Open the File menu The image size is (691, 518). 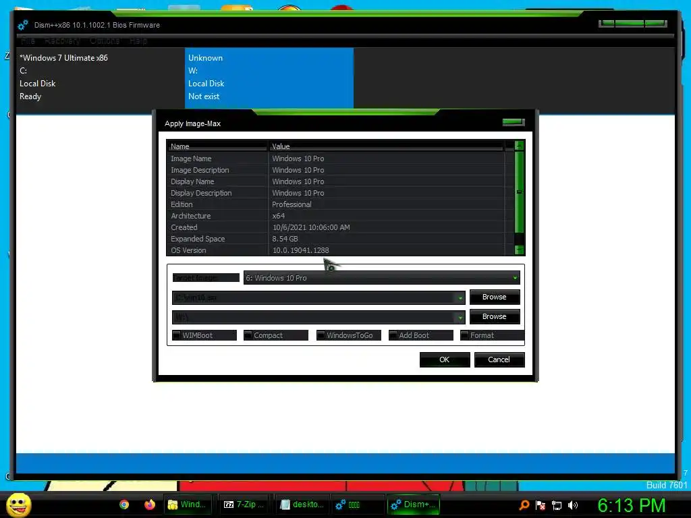[x=28, y=41]
